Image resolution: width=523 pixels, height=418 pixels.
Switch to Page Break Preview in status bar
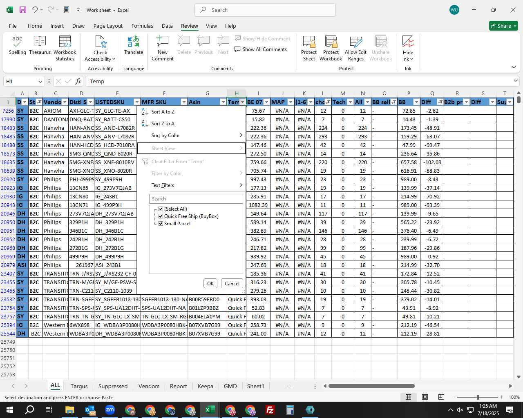click(x=441, y=397)
